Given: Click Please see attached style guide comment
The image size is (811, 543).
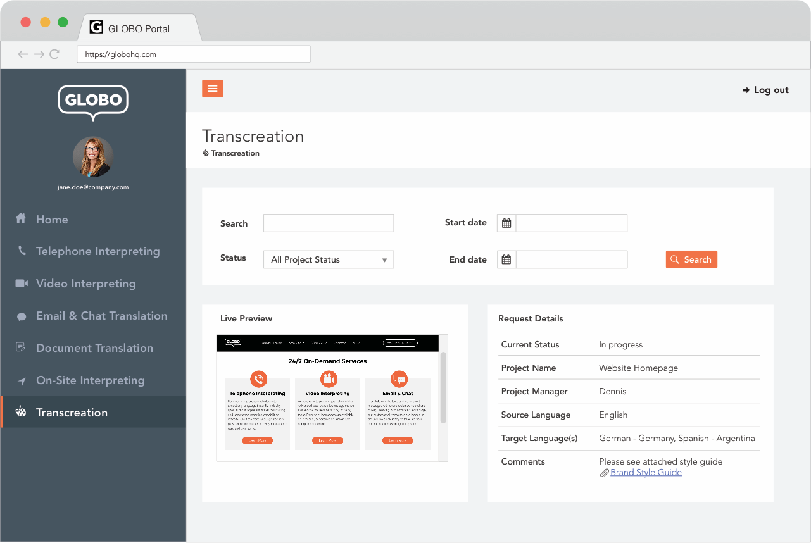Looking at the screenshot, I should point(660,462).
